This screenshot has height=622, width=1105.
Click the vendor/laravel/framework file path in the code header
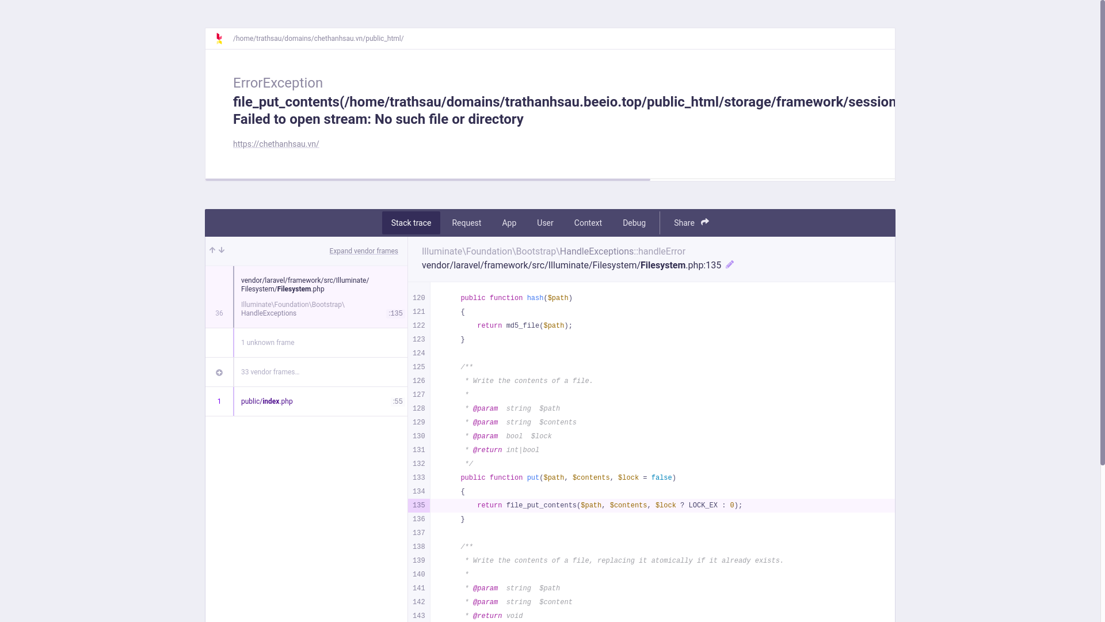[x=571, y=266]
